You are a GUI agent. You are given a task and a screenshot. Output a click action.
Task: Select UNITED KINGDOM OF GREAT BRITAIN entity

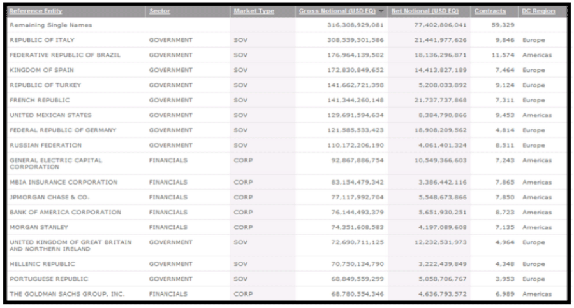71,246
